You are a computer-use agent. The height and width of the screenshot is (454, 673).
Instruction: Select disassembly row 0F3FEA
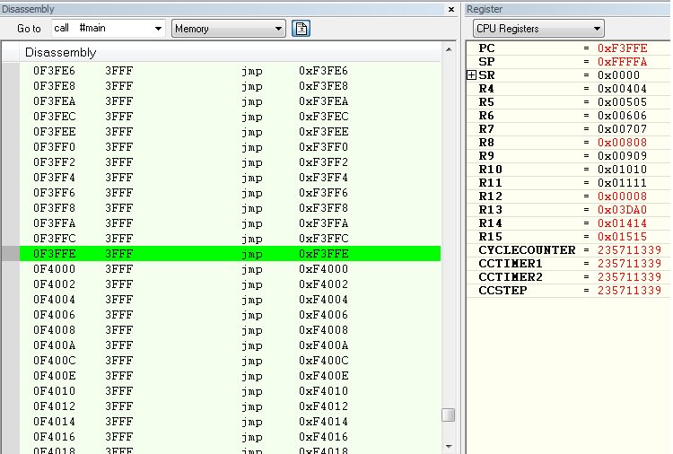(230, 101)
